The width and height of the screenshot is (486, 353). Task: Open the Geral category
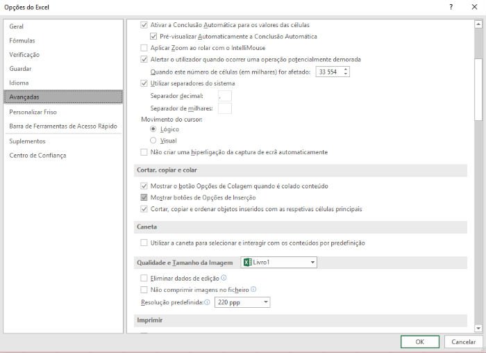63,26
